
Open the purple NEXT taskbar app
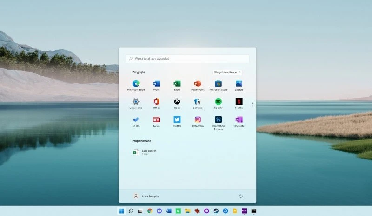point(245,211)
